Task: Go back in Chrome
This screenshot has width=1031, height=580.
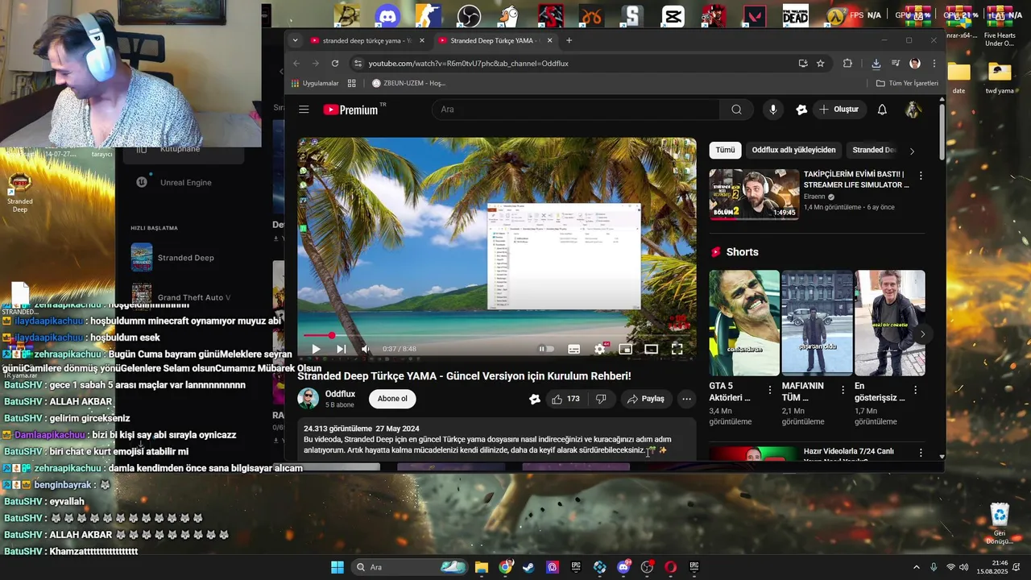Action: coord(296,64)
